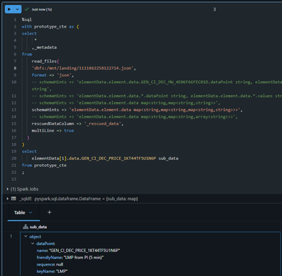282x276 pixels.
Task: Open the Table tab
Action: point(20,213)
